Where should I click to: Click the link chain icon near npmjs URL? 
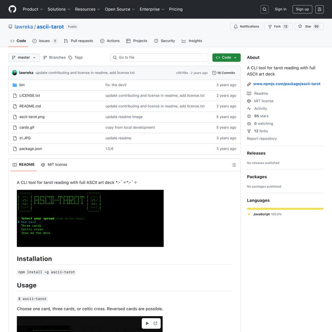click(x=249, y=84)
